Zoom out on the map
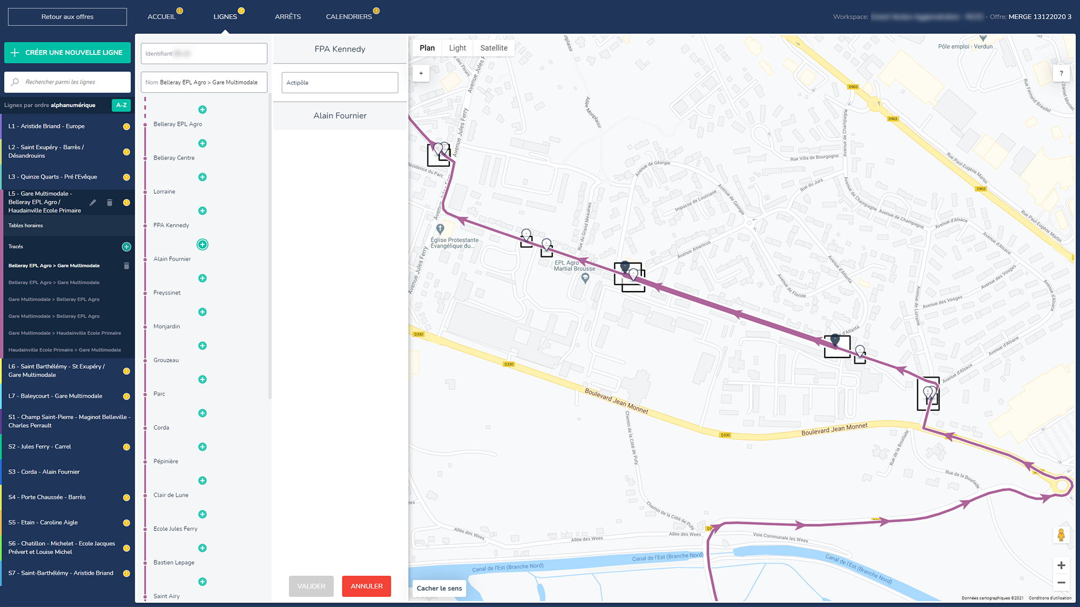The image size is (1080, 607). click(x=1061, y=583)
